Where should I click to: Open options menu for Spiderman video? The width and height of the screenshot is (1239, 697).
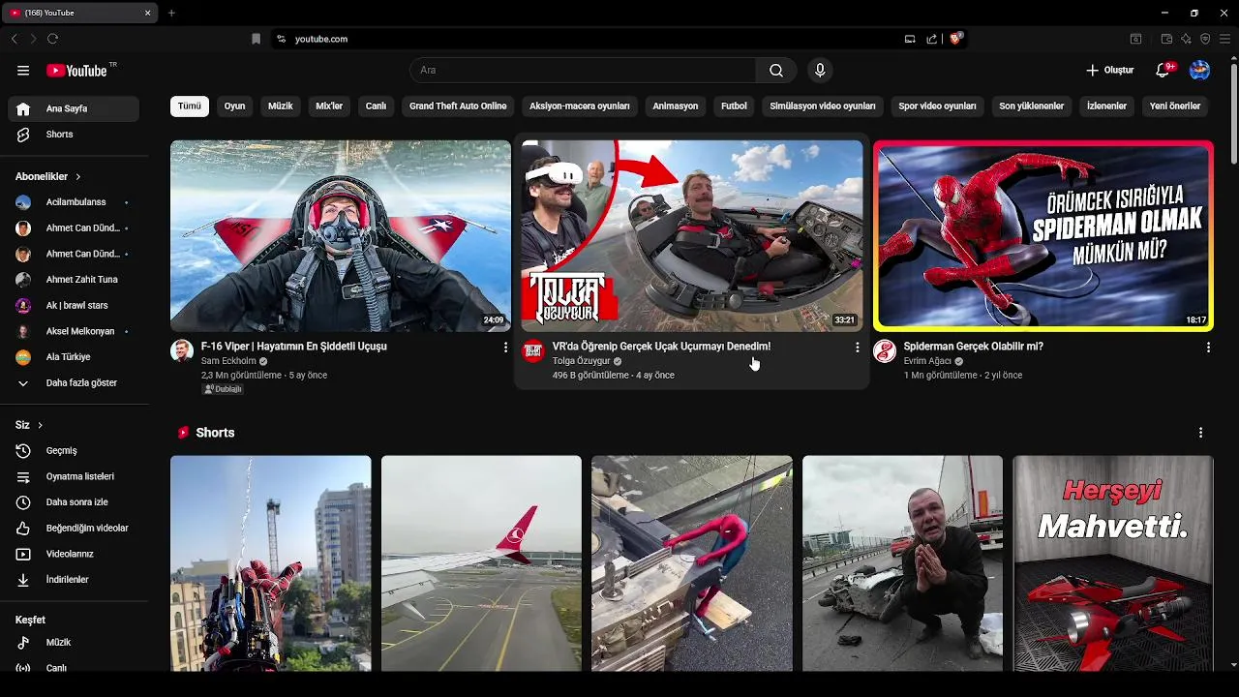click(x=1208, y=347)
